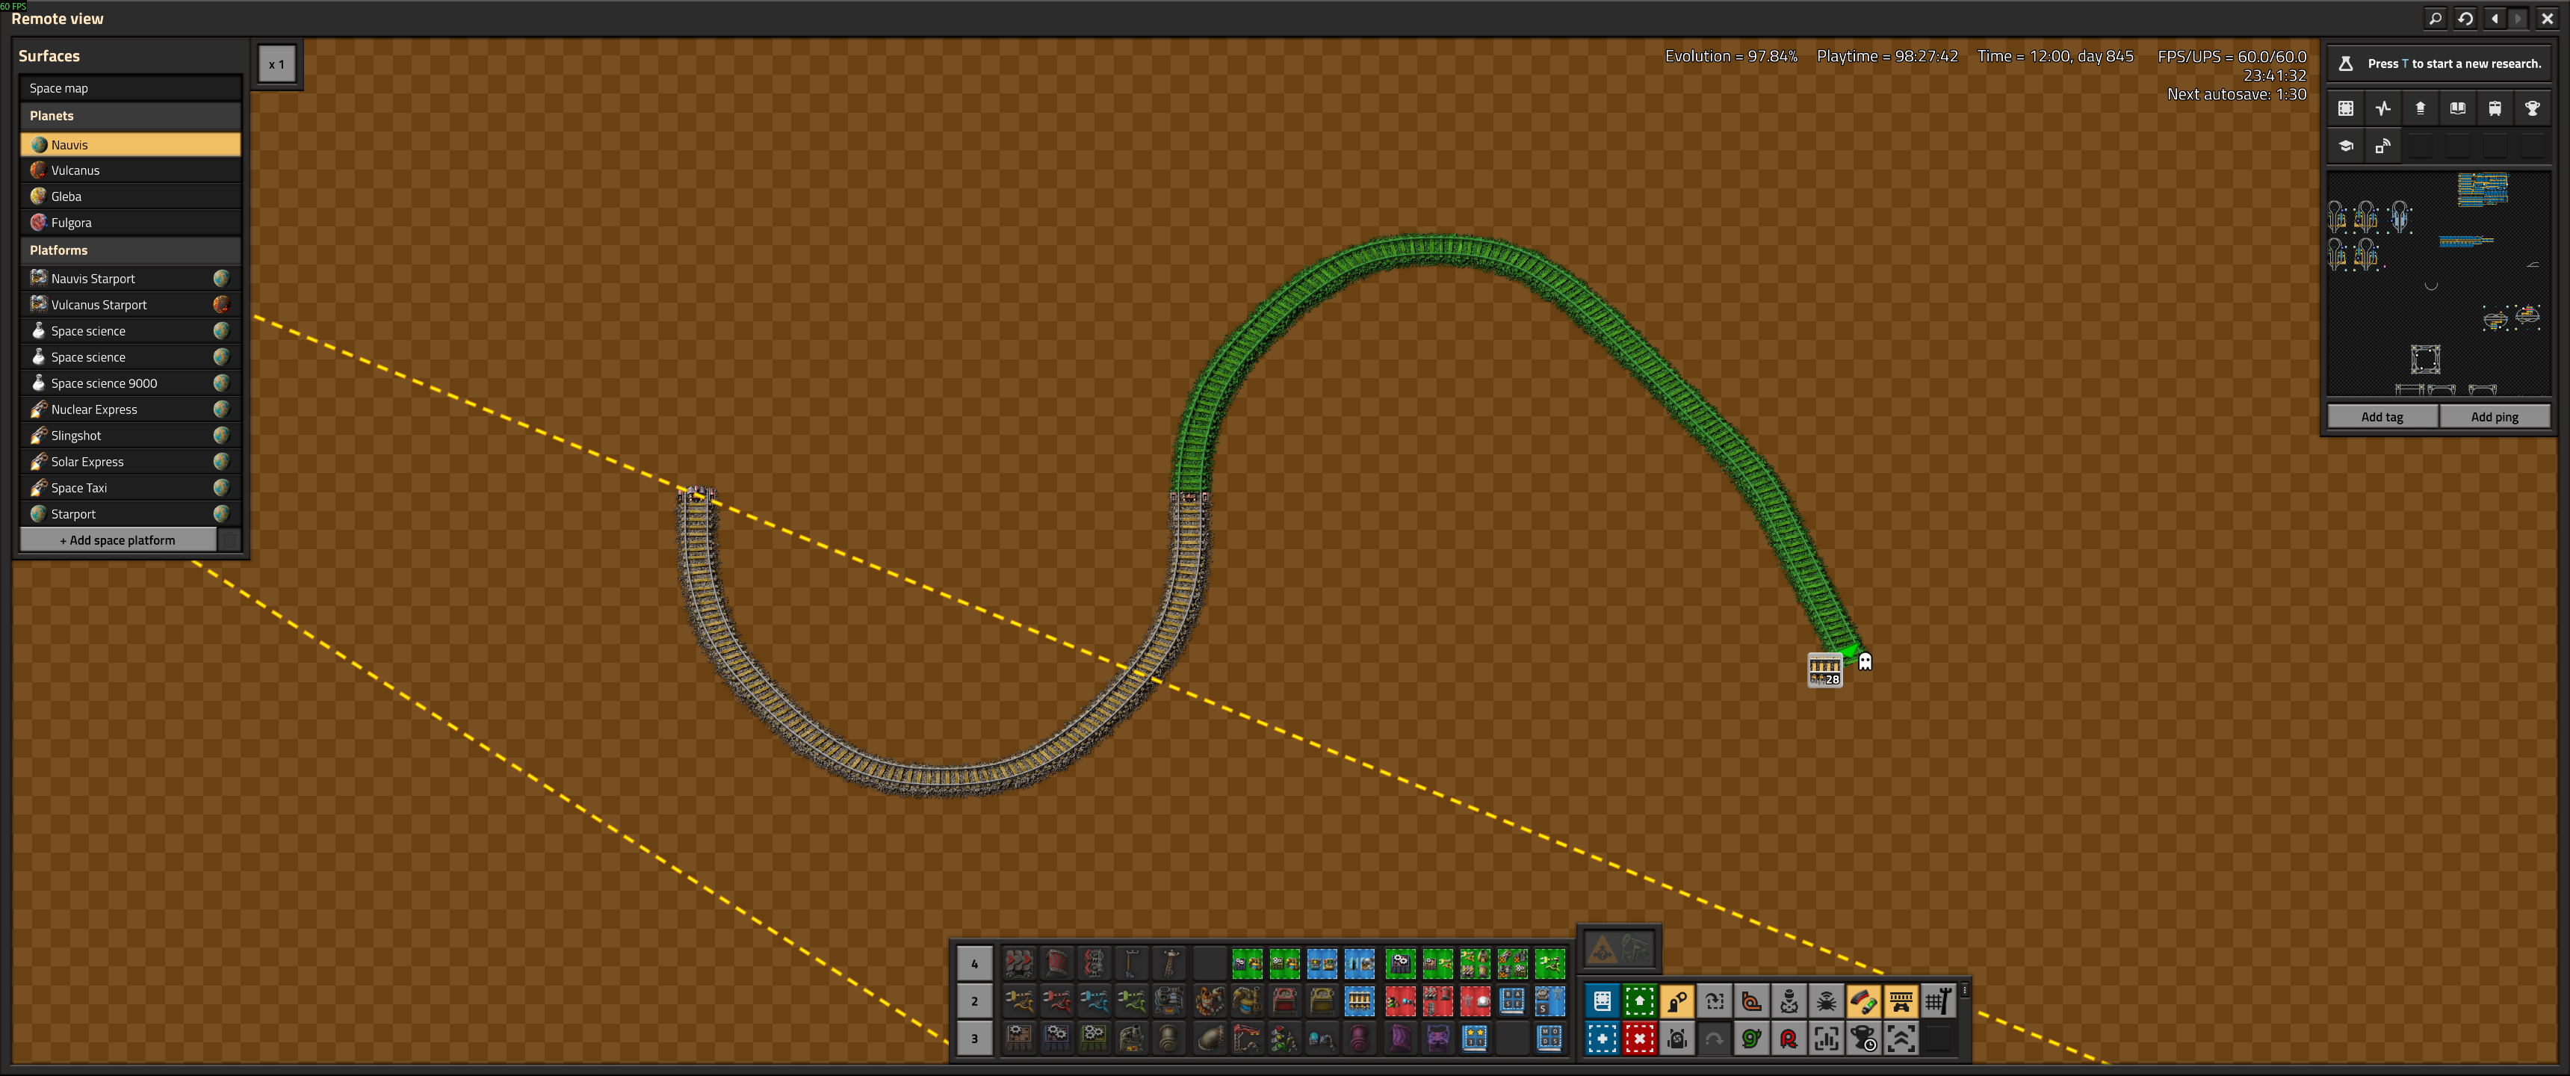The height and width of the screenshot is (1076, 2570).
Task: Open the bonuses upward arrow icon
Action: pyautogui.click(x=2421, y=108)
